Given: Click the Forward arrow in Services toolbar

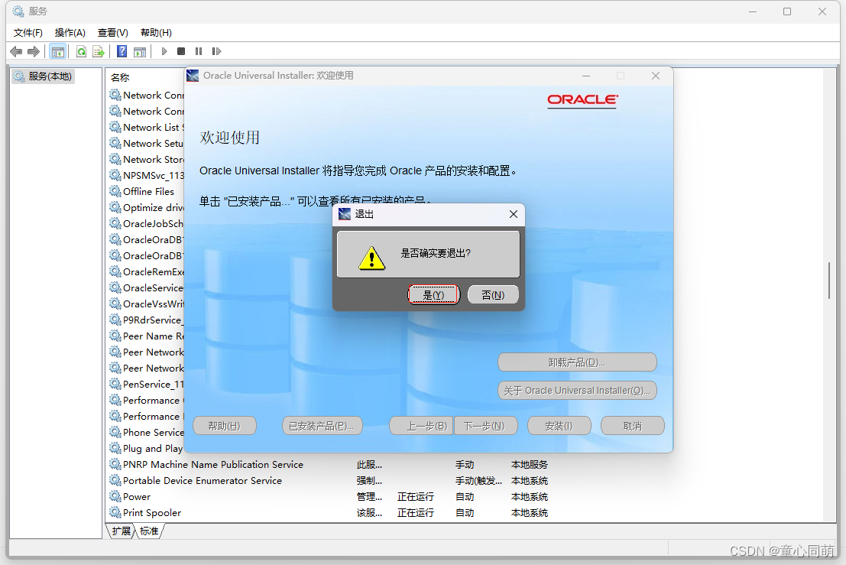Looking at the screenshot, I should point(34,51).
